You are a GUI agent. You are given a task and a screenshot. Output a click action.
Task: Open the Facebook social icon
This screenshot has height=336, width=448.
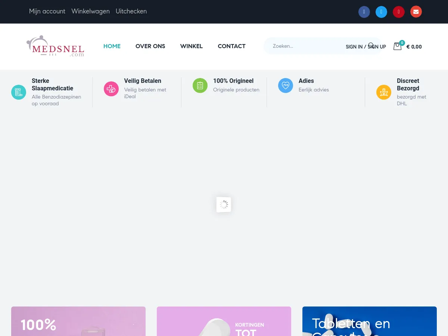[364, 12]
